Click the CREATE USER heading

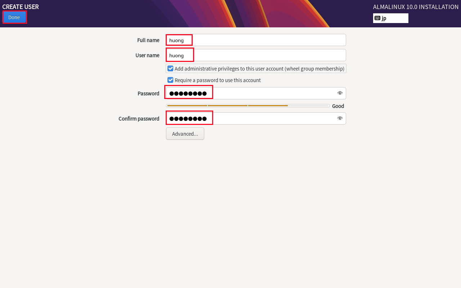pyautogui.click(x=21, y=6)
